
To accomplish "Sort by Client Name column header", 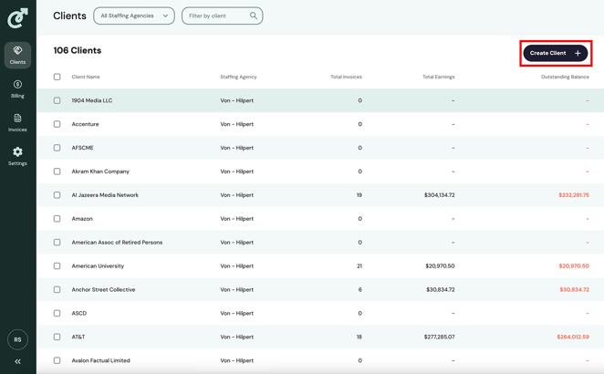I will pyautogui.click(x=86, y=77).
